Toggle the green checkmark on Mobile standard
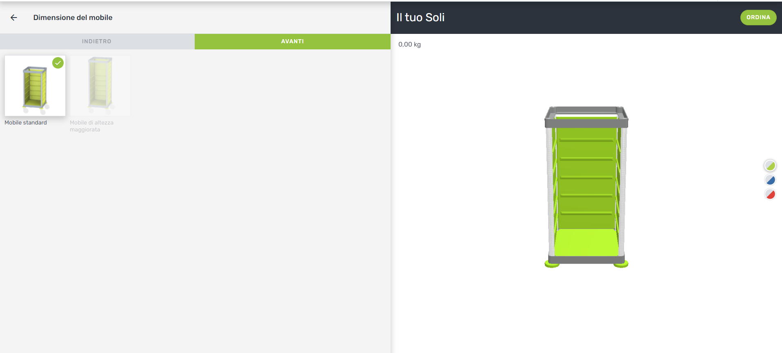 58,63
